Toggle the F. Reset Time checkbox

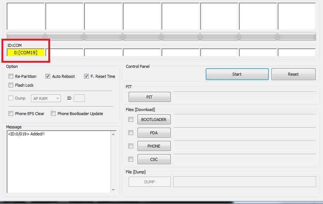coord(86,76)
